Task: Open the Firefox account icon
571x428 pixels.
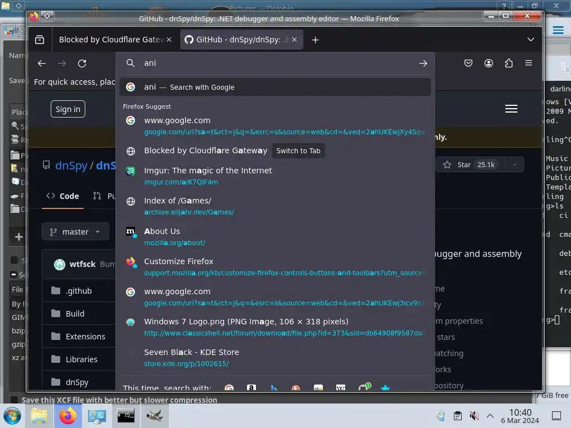Action: (488, 64)
